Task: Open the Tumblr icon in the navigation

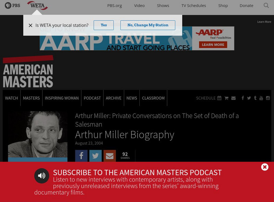Action: [255, 98]
